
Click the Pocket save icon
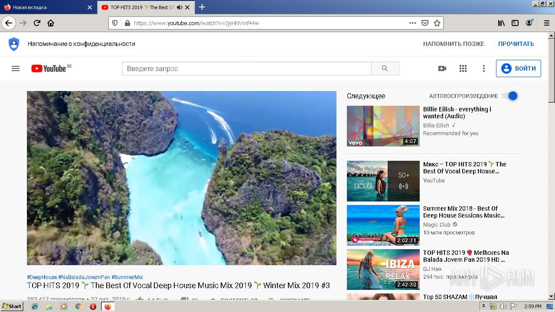[425, 23]
